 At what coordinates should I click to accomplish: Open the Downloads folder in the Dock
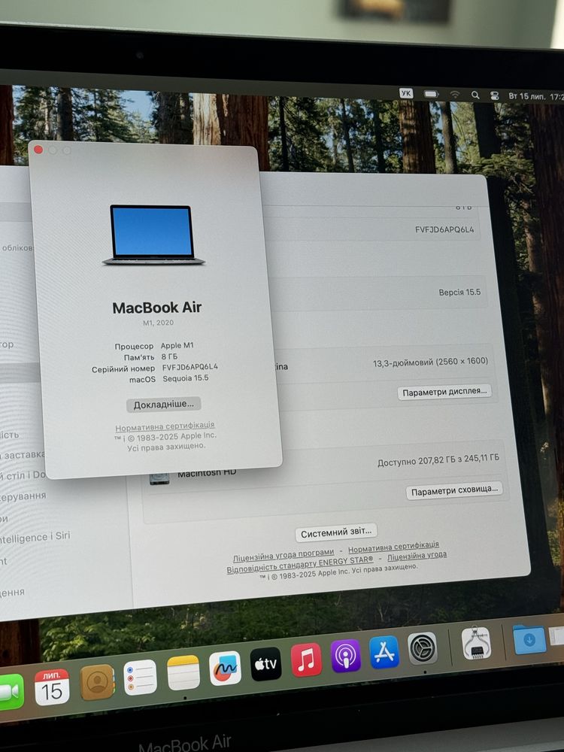coord(529,640)
